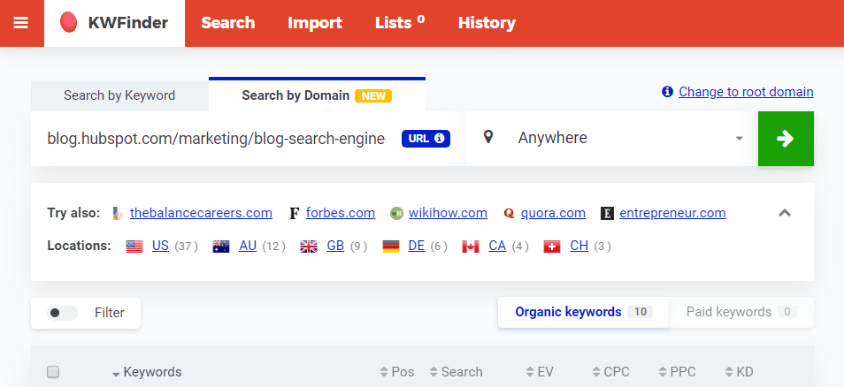The height and width of the screenshot is (387, 844).
Task: Click the Canada flag icon
Action: (471, 247)
